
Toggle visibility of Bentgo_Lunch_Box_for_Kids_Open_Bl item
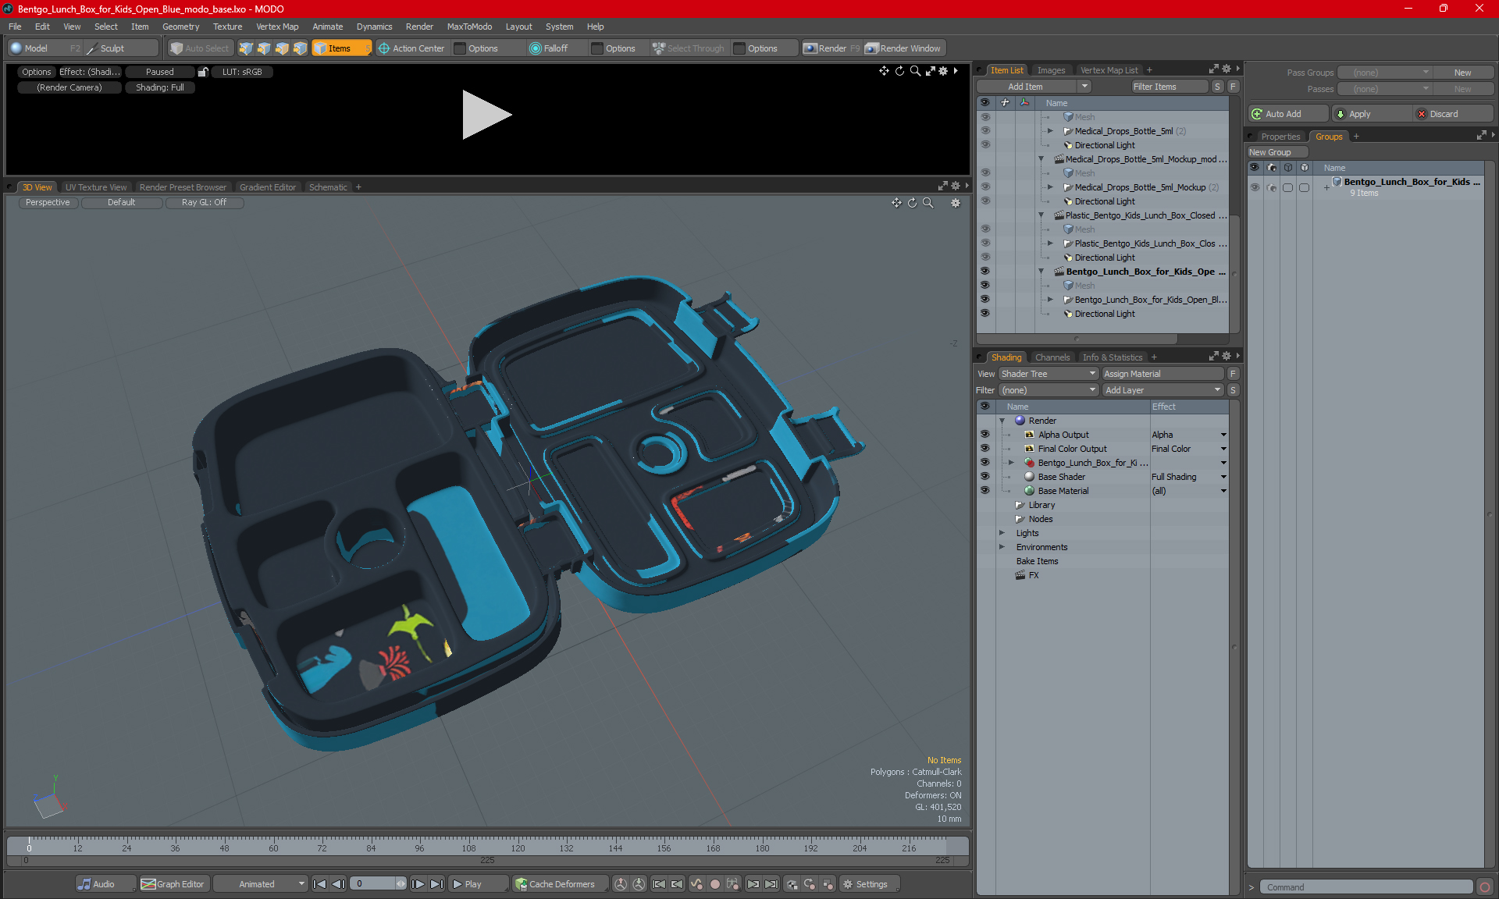(984, 300)
